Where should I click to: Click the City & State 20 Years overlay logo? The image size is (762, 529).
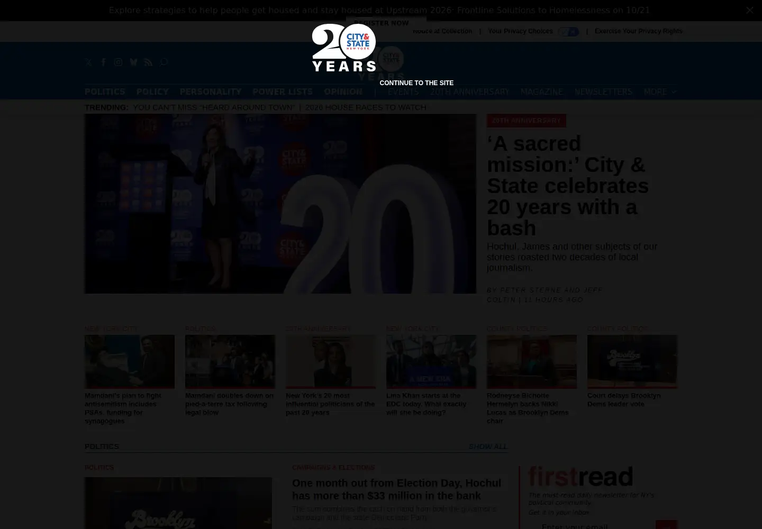pos(344,48)
